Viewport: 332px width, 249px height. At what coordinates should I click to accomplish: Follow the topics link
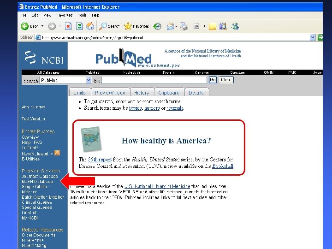135,108
